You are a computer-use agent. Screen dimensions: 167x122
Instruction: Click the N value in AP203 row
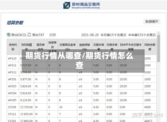click(36, 86)
